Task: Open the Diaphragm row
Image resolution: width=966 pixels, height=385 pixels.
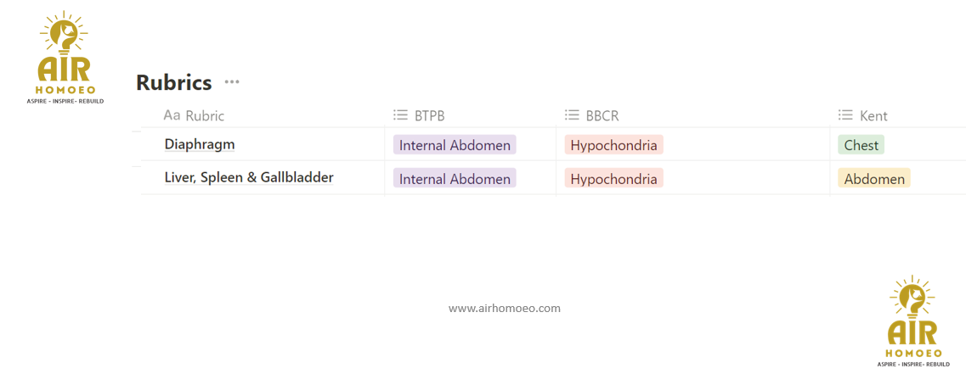Action: point(200,144)
